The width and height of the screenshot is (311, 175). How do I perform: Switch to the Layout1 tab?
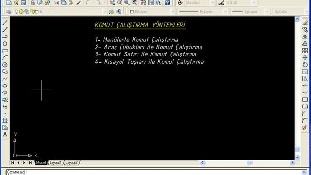55,163
